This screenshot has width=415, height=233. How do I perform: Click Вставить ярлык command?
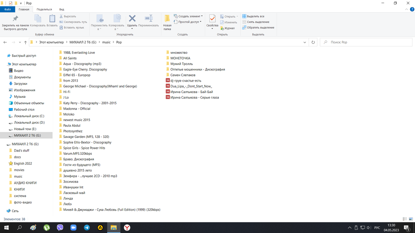click(72, 28)
